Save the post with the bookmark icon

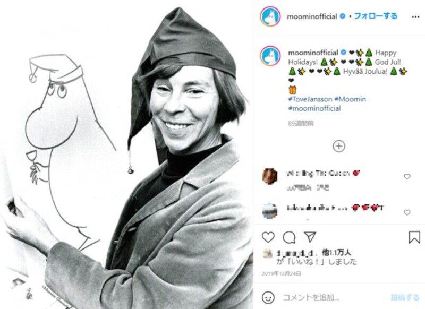click(414, 237)
